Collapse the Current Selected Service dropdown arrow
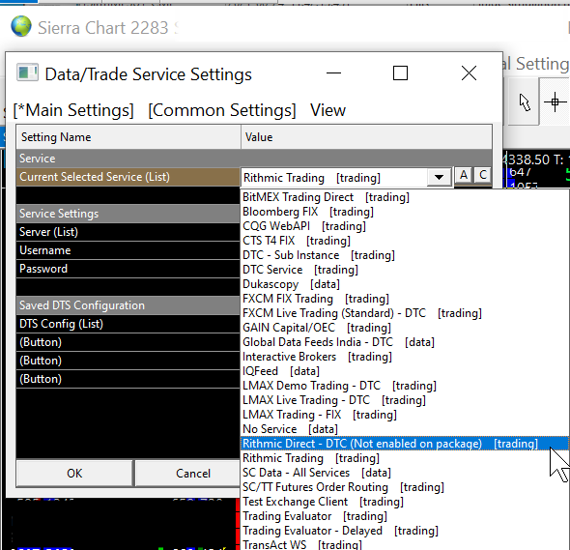Image resolution: width=570 pixels, height=550 pixels. 439,177
